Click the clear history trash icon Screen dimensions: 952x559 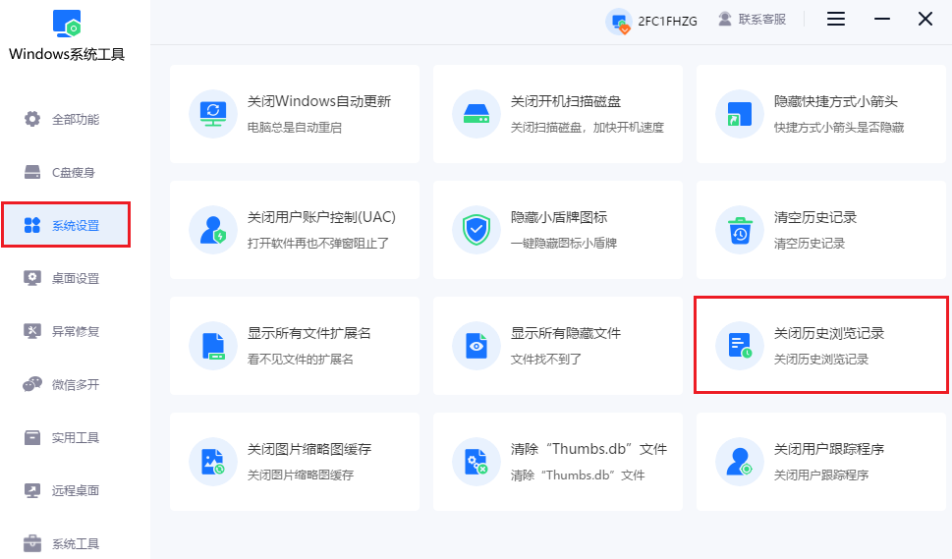(x=740, y=230)
